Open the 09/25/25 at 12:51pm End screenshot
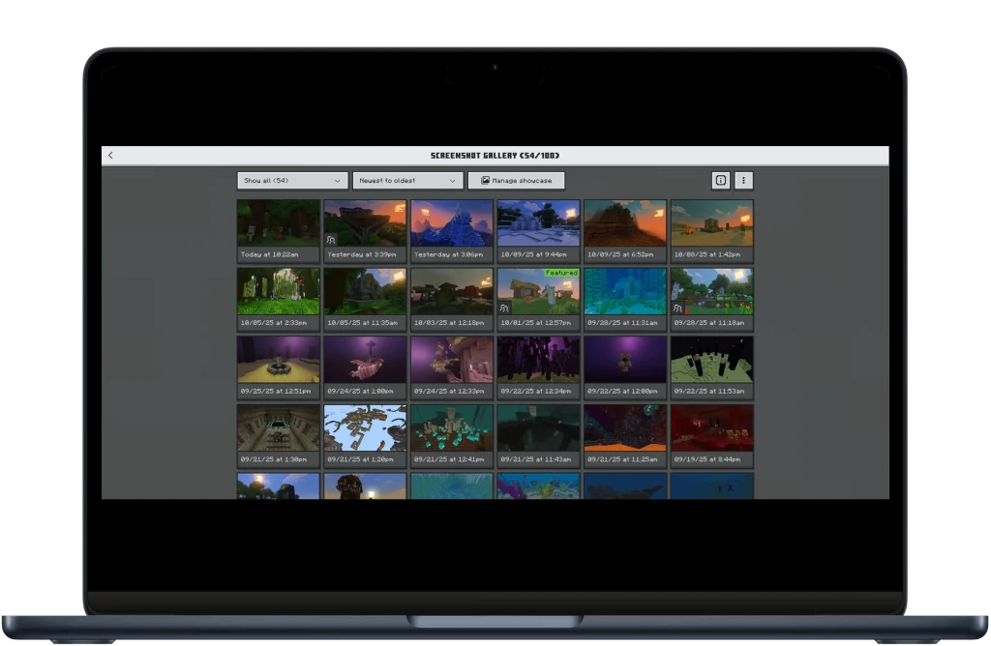991x646 pixels. (278, 367)
